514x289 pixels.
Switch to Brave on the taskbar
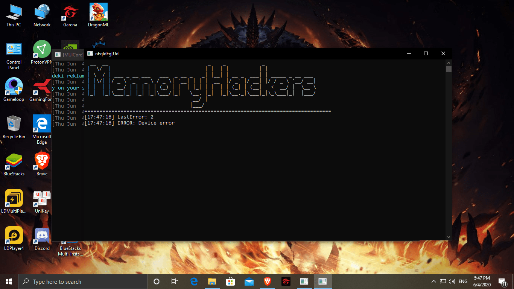[267, 281]
